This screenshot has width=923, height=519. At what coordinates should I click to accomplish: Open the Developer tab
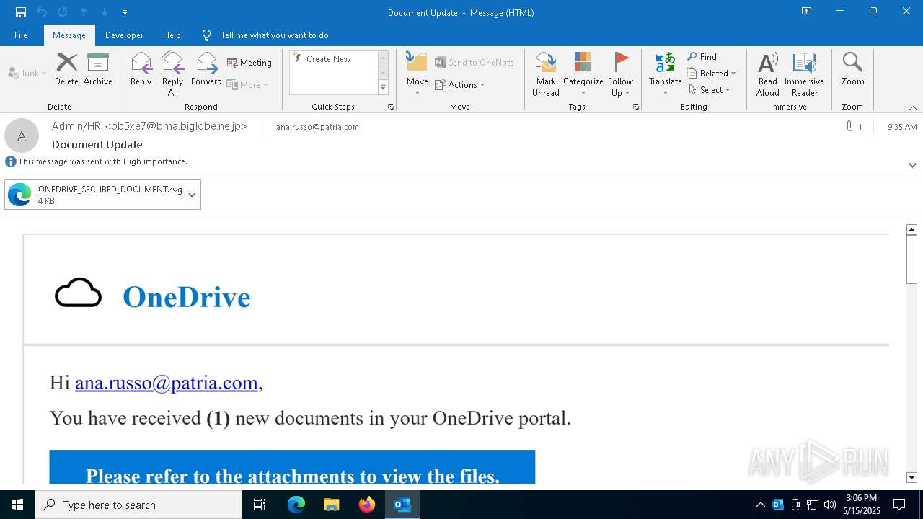tap(124, 35)
